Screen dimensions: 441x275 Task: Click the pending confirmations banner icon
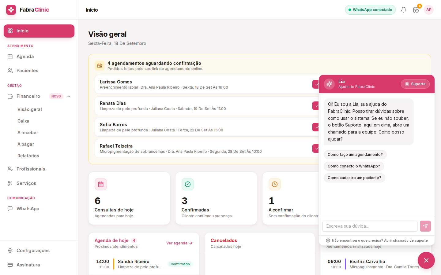pos(100,66)
